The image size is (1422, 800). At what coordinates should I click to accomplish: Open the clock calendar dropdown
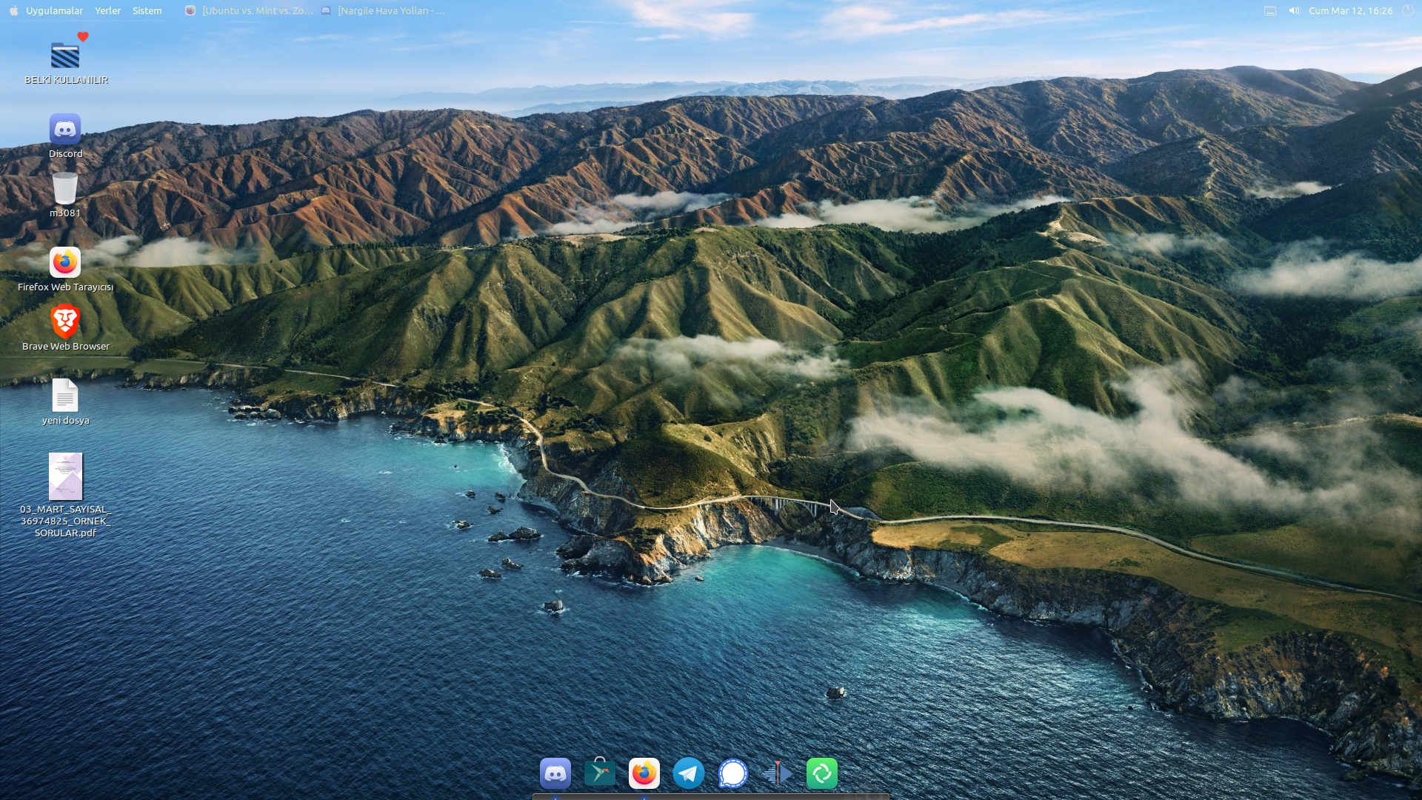point(1350,10)
